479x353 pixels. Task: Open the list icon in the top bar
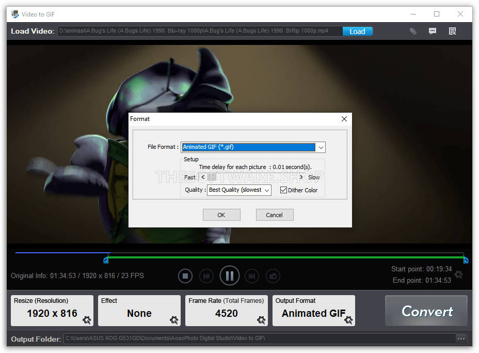(x=453, y=31)
